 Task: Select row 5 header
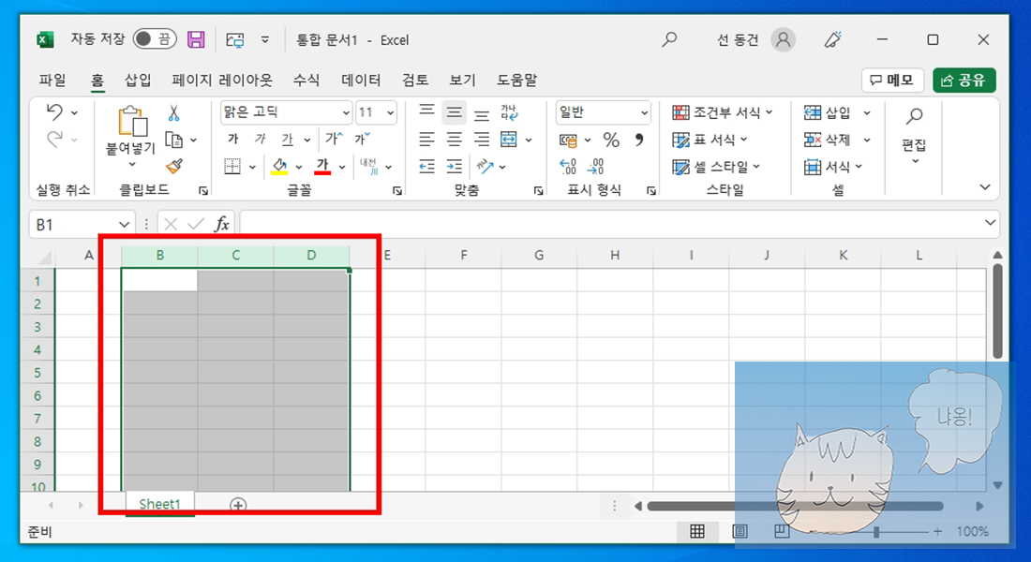tap(37, 373)
